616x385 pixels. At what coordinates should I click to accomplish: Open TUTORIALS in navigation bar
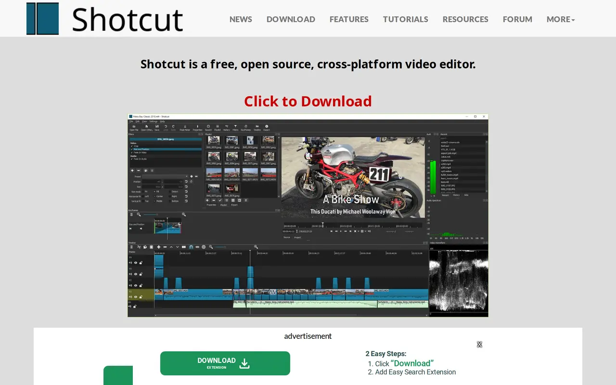[405, 19]
